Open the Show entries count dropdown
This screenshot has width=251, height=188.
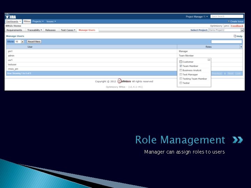pos(19,41)
